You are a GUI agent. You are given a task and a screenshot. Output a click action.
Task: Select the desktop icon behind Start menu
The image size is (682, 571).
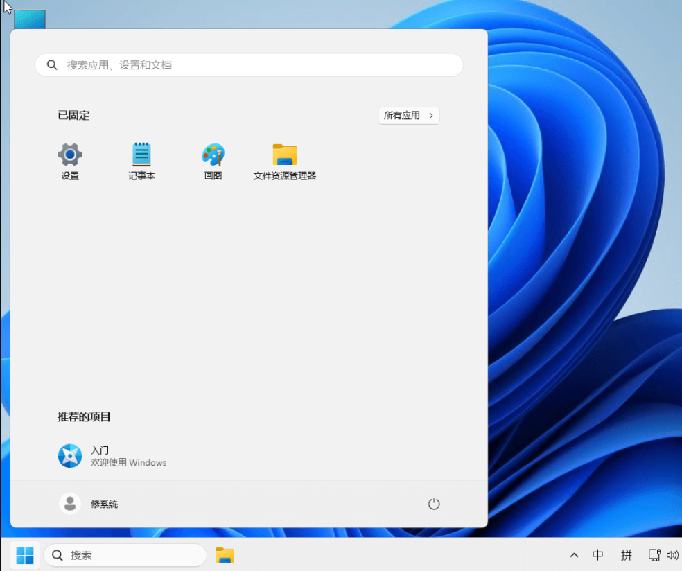click(x=30, y=19)
